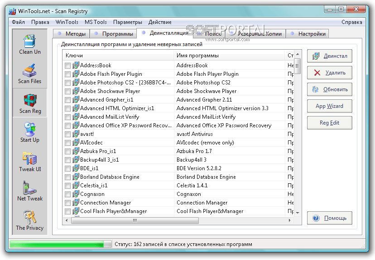The height and width of the screenshot is (260, 375).
Task: Open the Файл menu
Action: [18, 22]
